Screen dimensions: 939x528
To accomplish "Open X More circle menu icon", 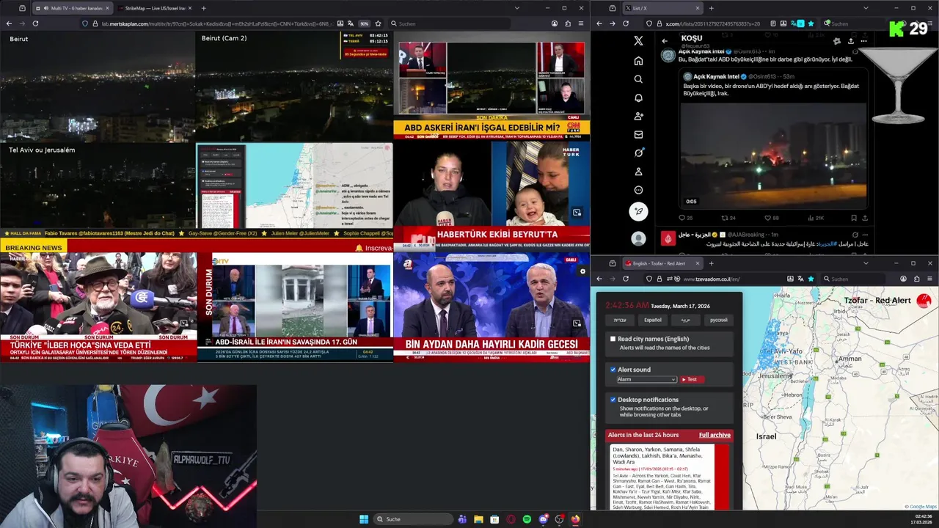I will click(x=638, y=190).
